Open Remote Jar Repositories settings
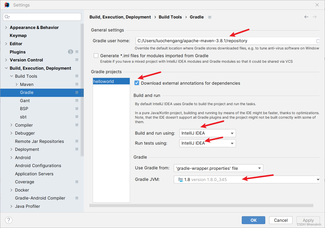The height and width of the screenshot is (228, 325). (39, 141)
